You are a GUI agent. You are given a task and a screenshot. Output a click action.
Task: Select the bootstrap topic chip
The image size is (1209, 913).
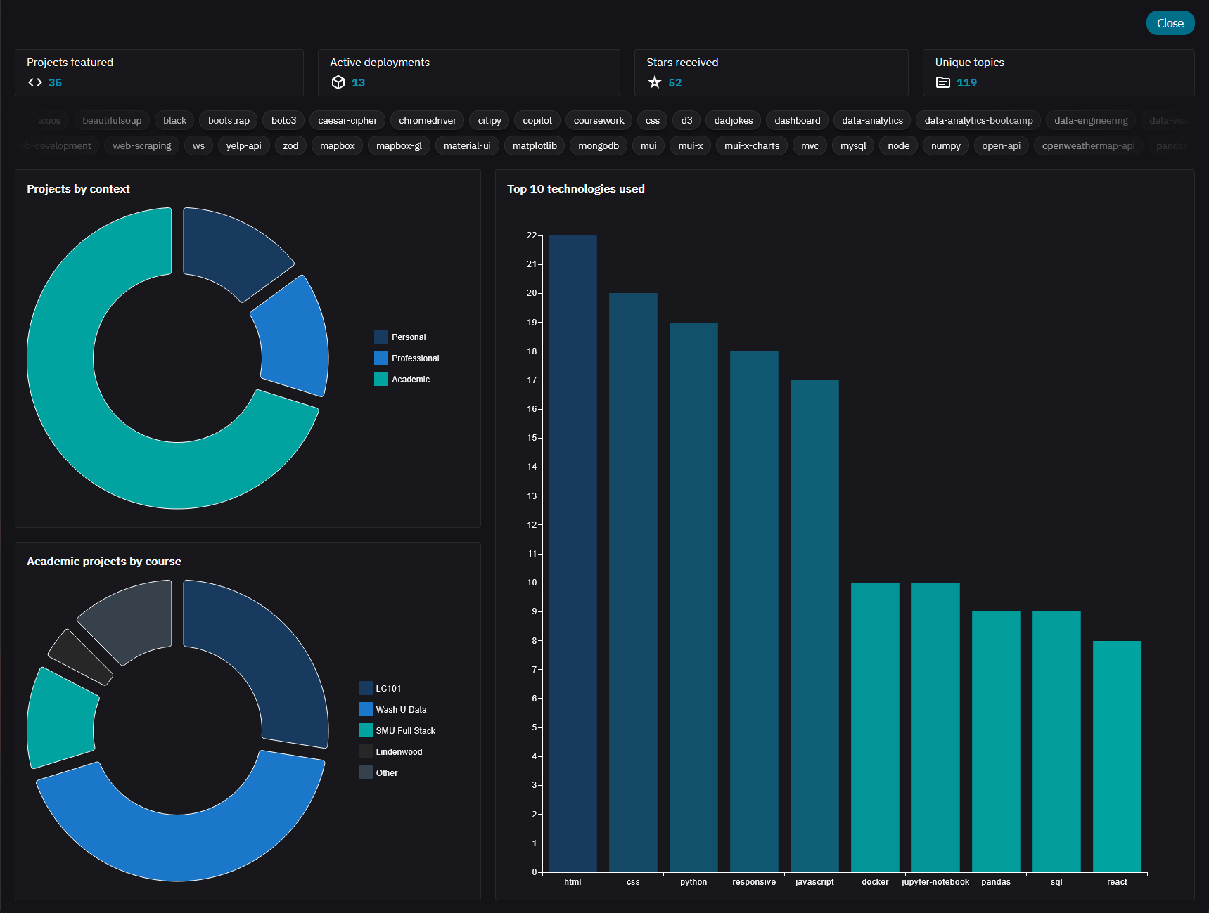[x=229, y=120]
